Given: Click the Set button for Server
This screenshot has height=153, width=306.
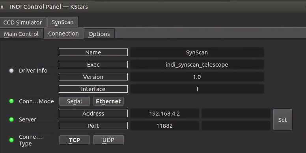Looking at the screenshot, I should coord(283,119).
